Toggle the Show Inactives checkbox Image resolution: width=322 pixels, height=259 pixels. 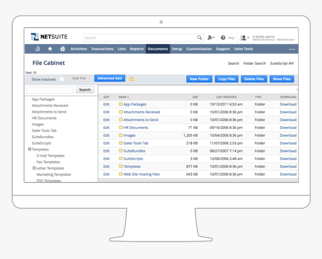coord(62,79)
